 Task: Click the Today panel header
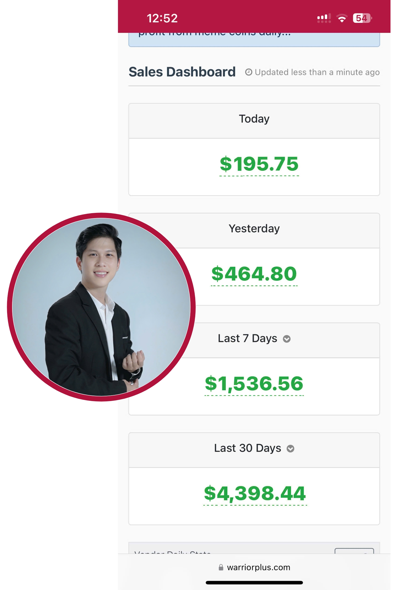[254, 119]
